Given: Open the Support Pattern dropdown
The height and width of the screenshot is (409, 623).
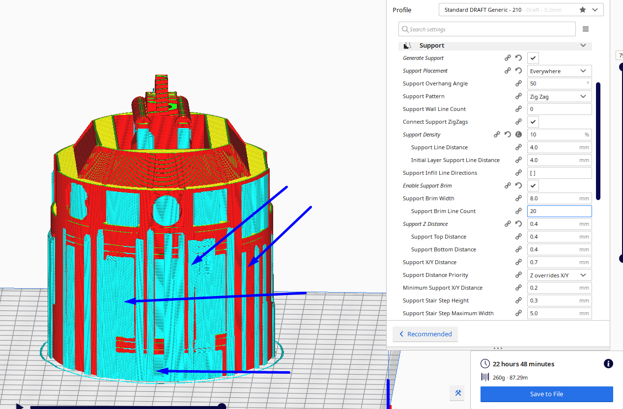Looking at the screenshot, I should click(559, 96).
